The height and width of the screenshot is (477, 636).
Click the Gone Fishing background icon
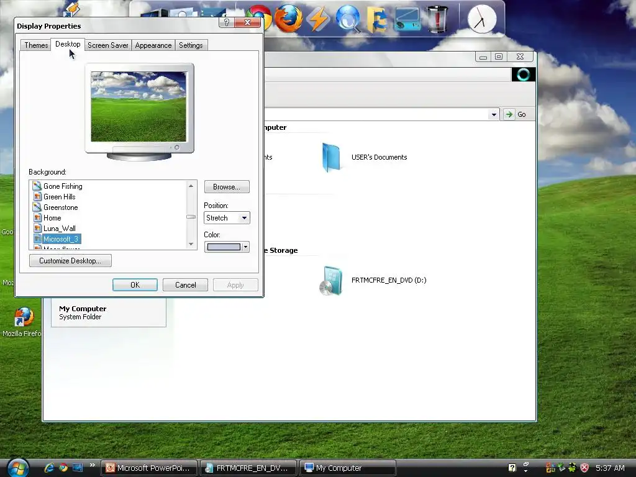point(37,186)
